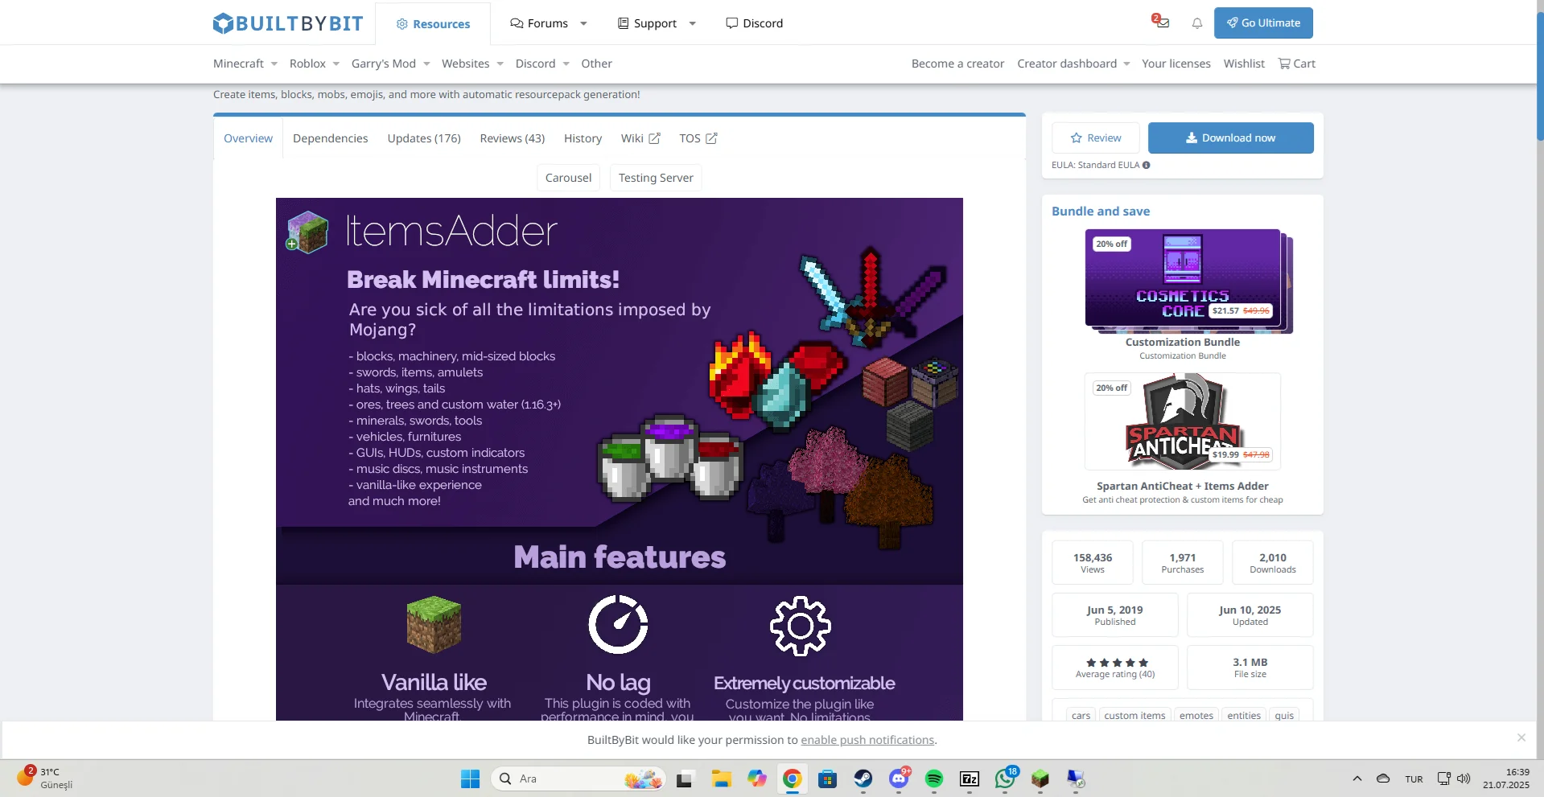Open the Become a creator link
1544x797 pixels.
pyautogui.click(x=957, y=64)
